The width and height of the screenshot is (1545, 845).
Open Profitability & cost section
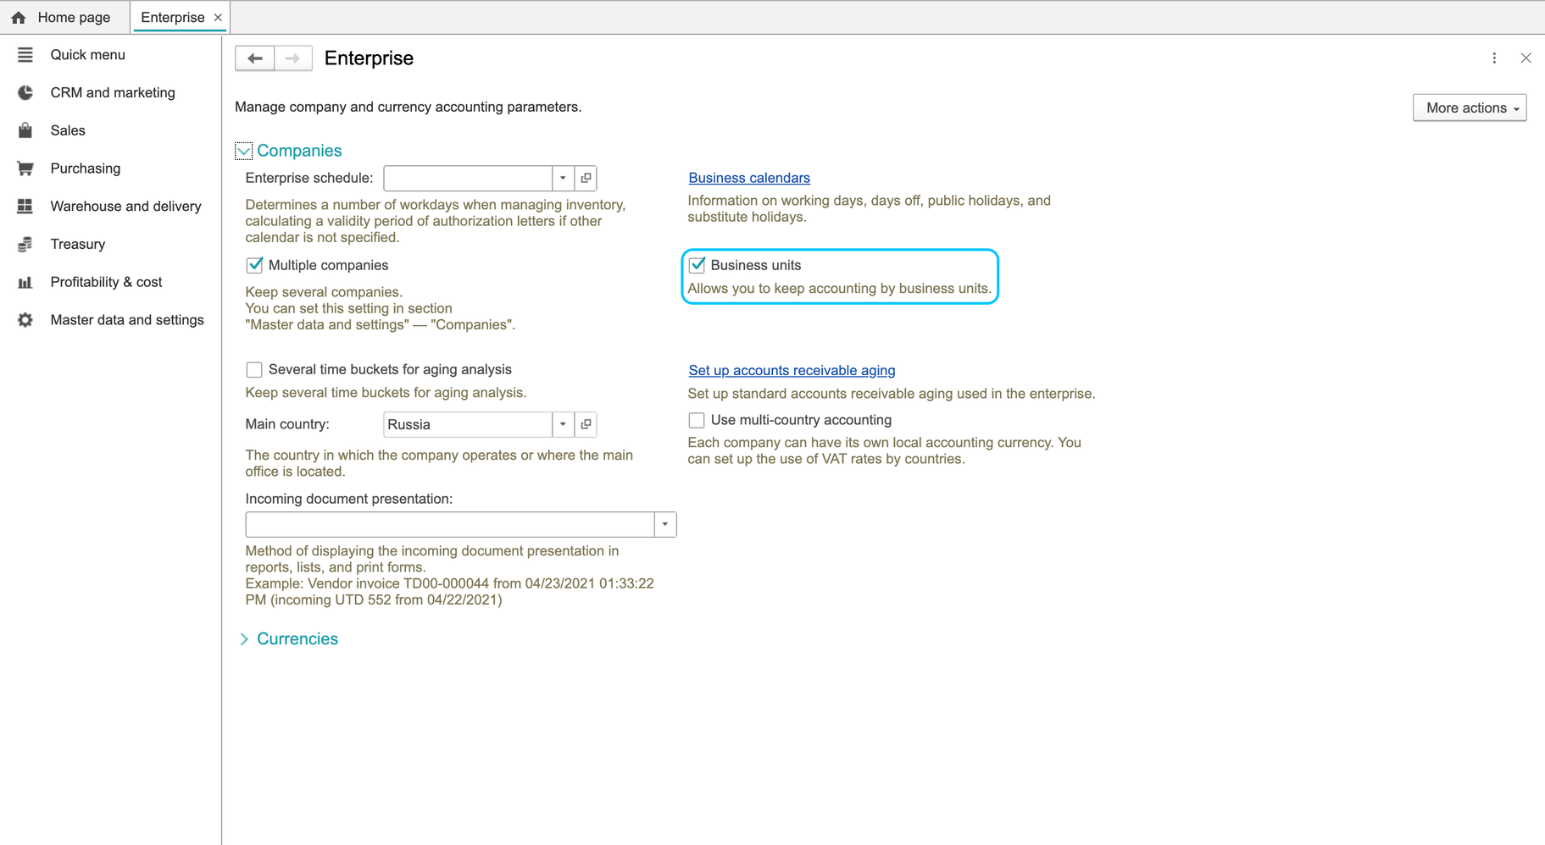[106, 282]
